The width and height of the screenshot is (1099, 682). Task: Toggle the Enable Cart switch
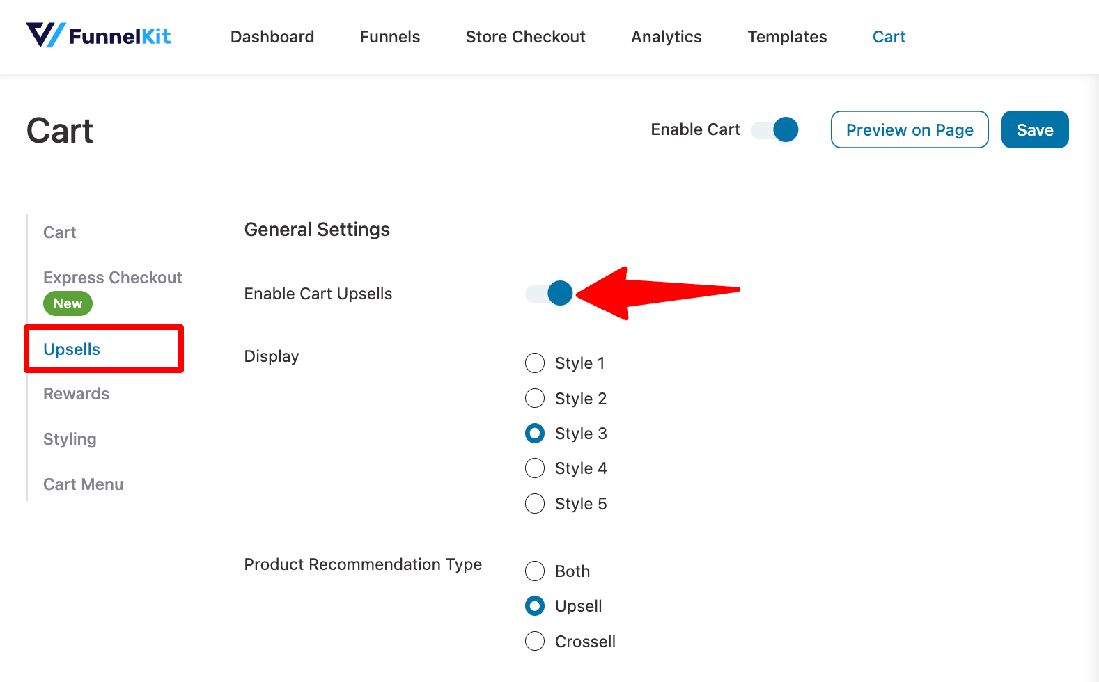[x=774, y=129]
